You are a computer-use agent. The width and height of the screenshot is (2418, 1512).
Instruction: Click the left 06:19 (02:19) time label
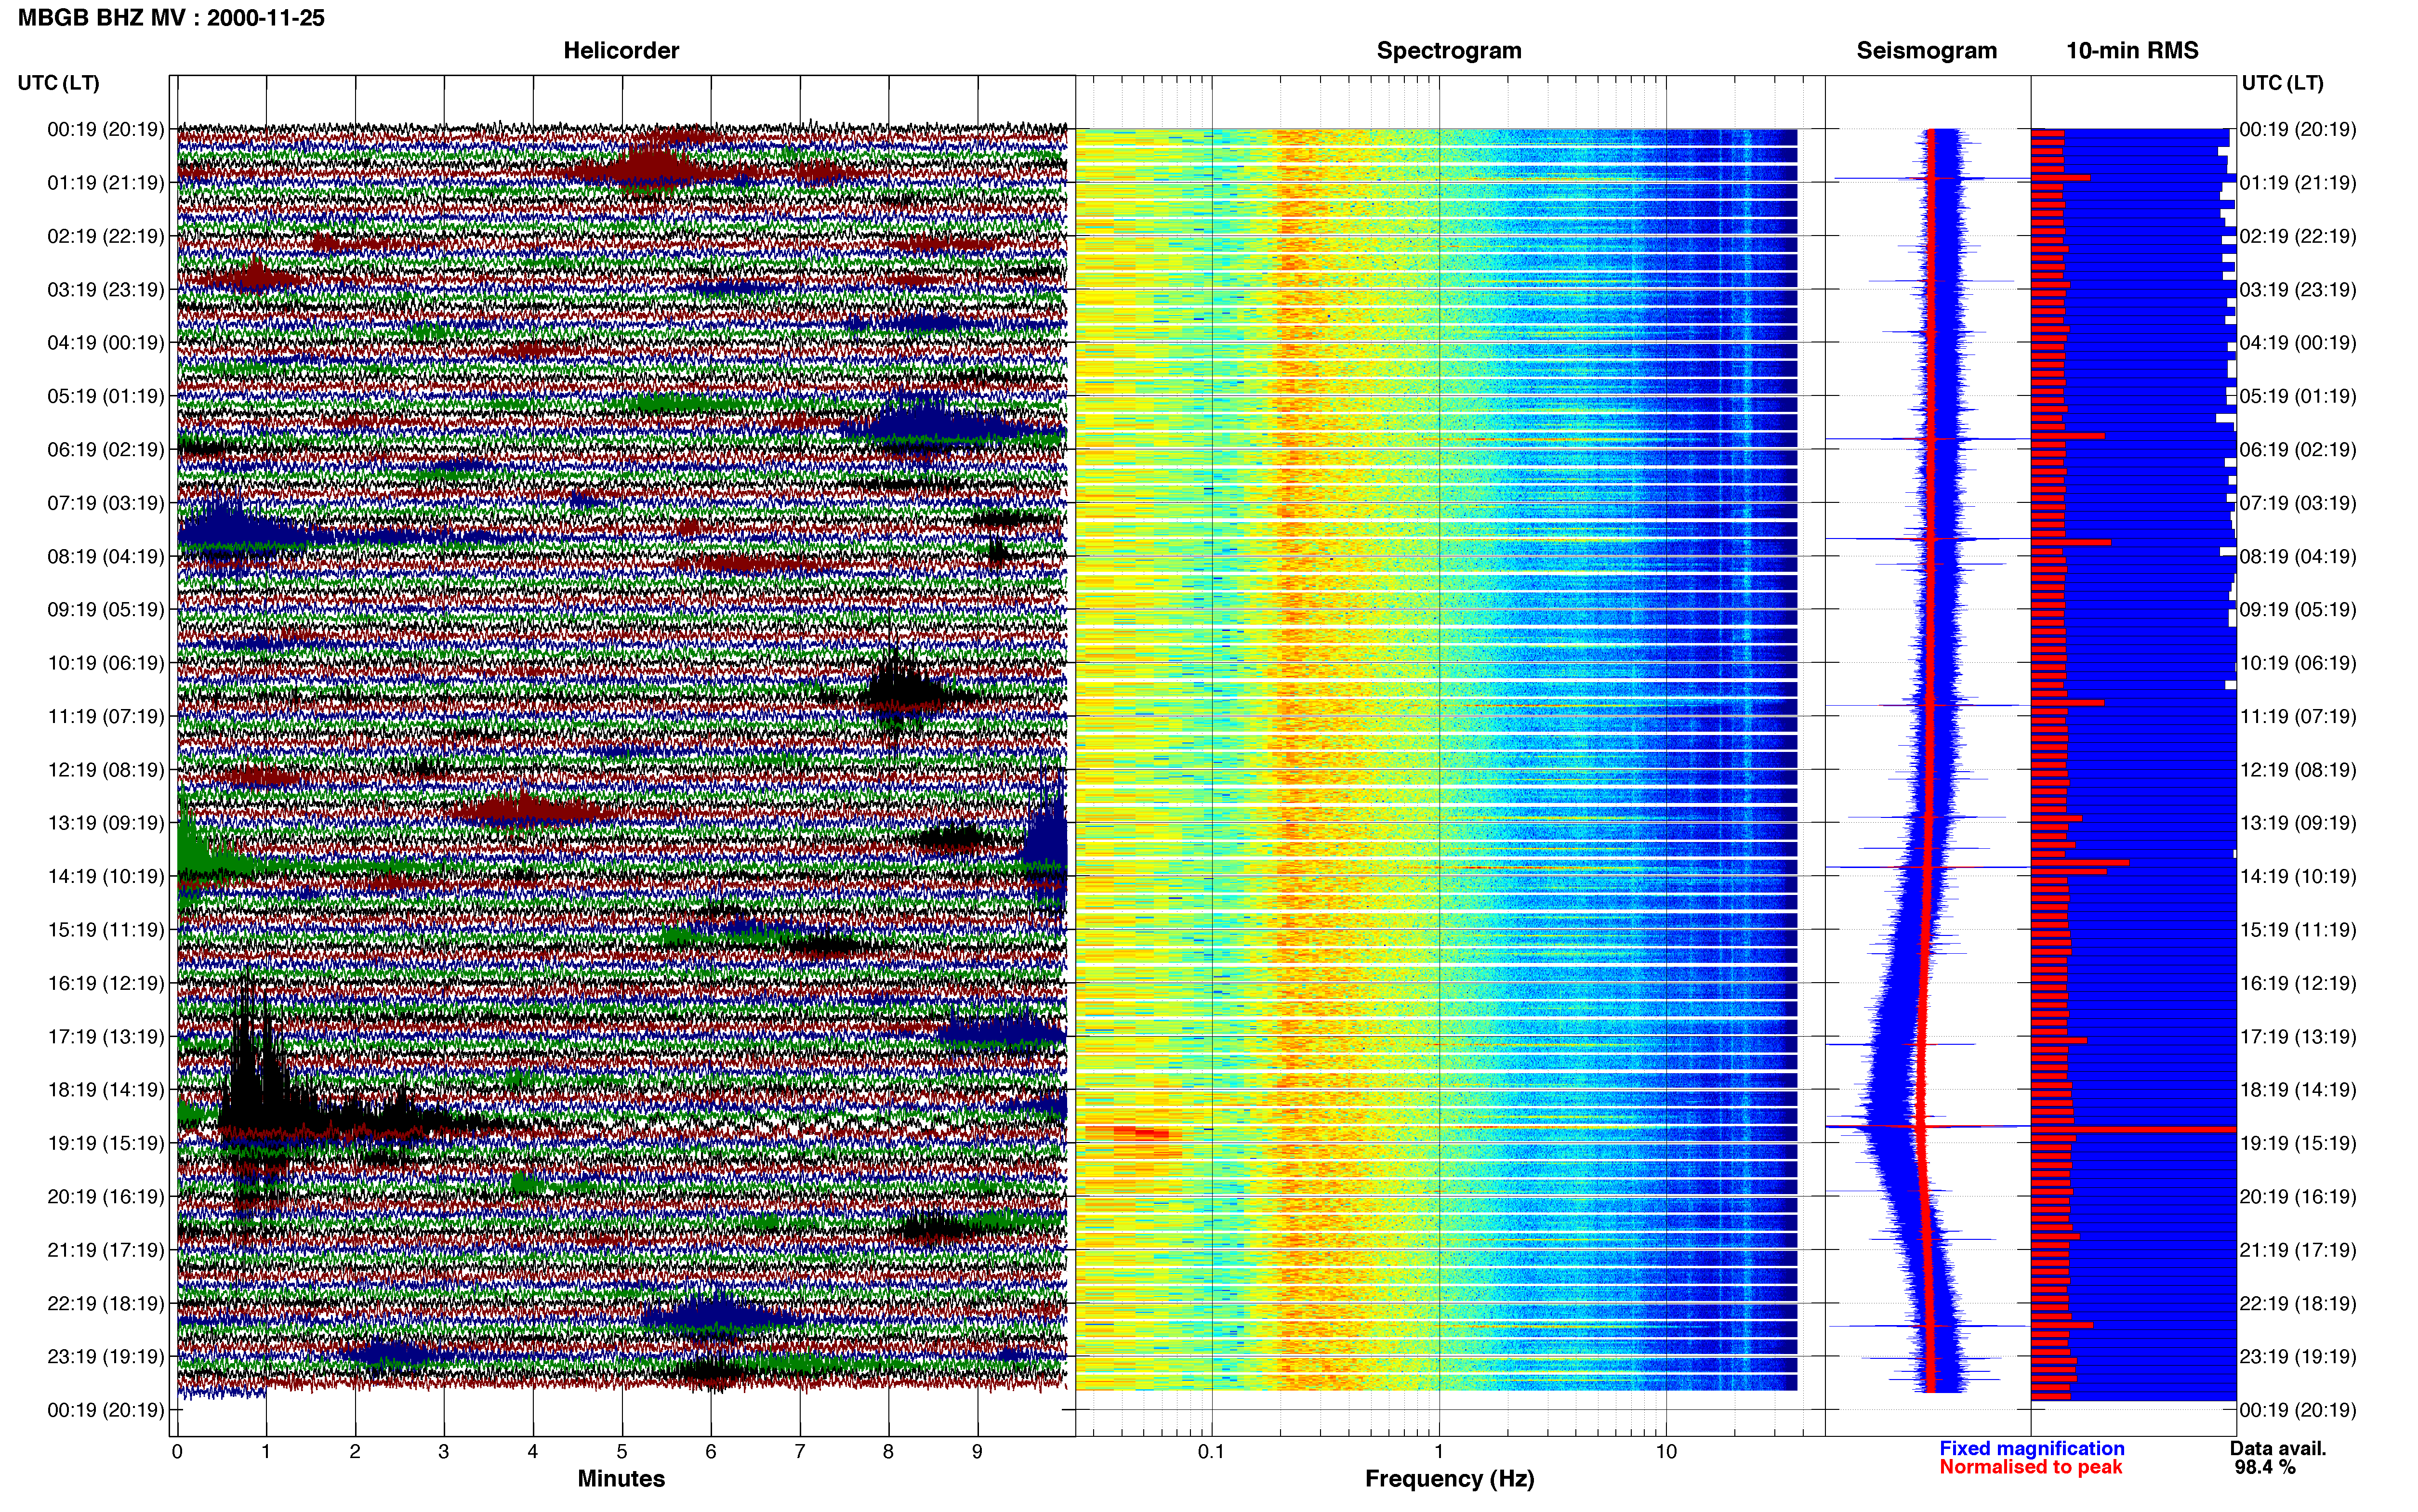pos(105,450)
